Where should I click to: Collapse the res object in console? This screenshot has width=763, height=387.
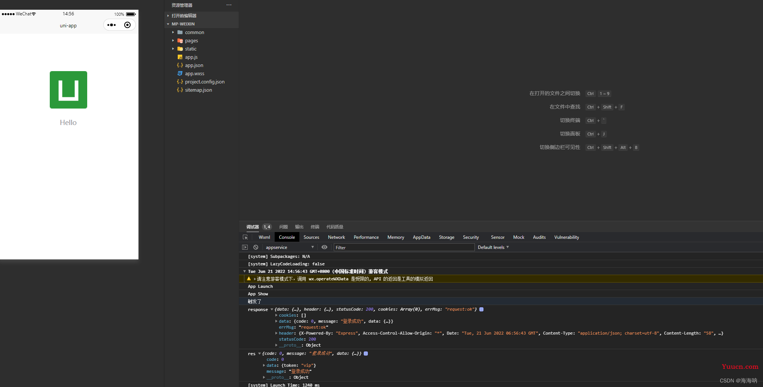pyautogui.click(x=259, y=354)
